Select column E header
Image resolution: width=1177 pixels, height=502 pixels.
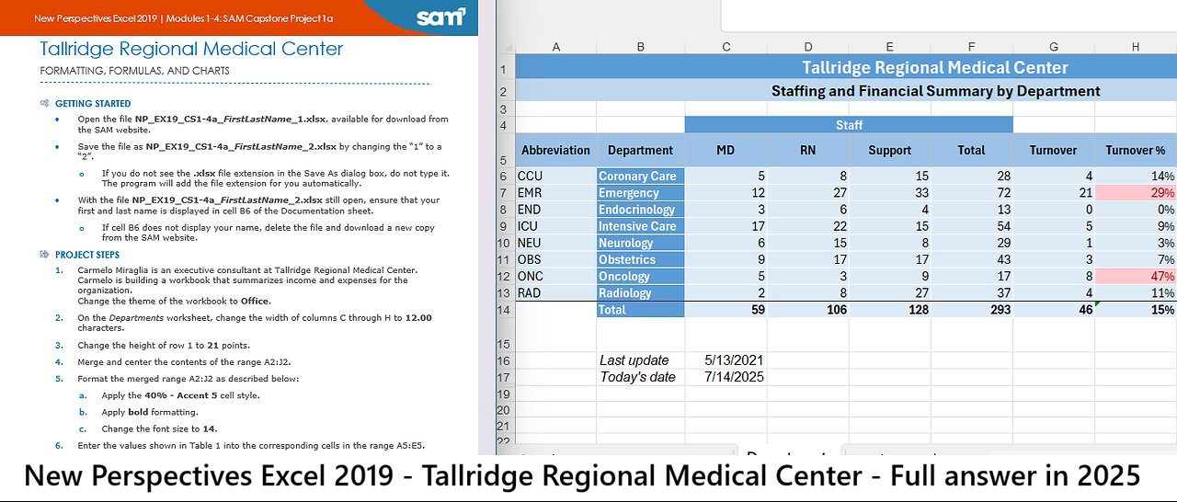[x=889, y=47]
